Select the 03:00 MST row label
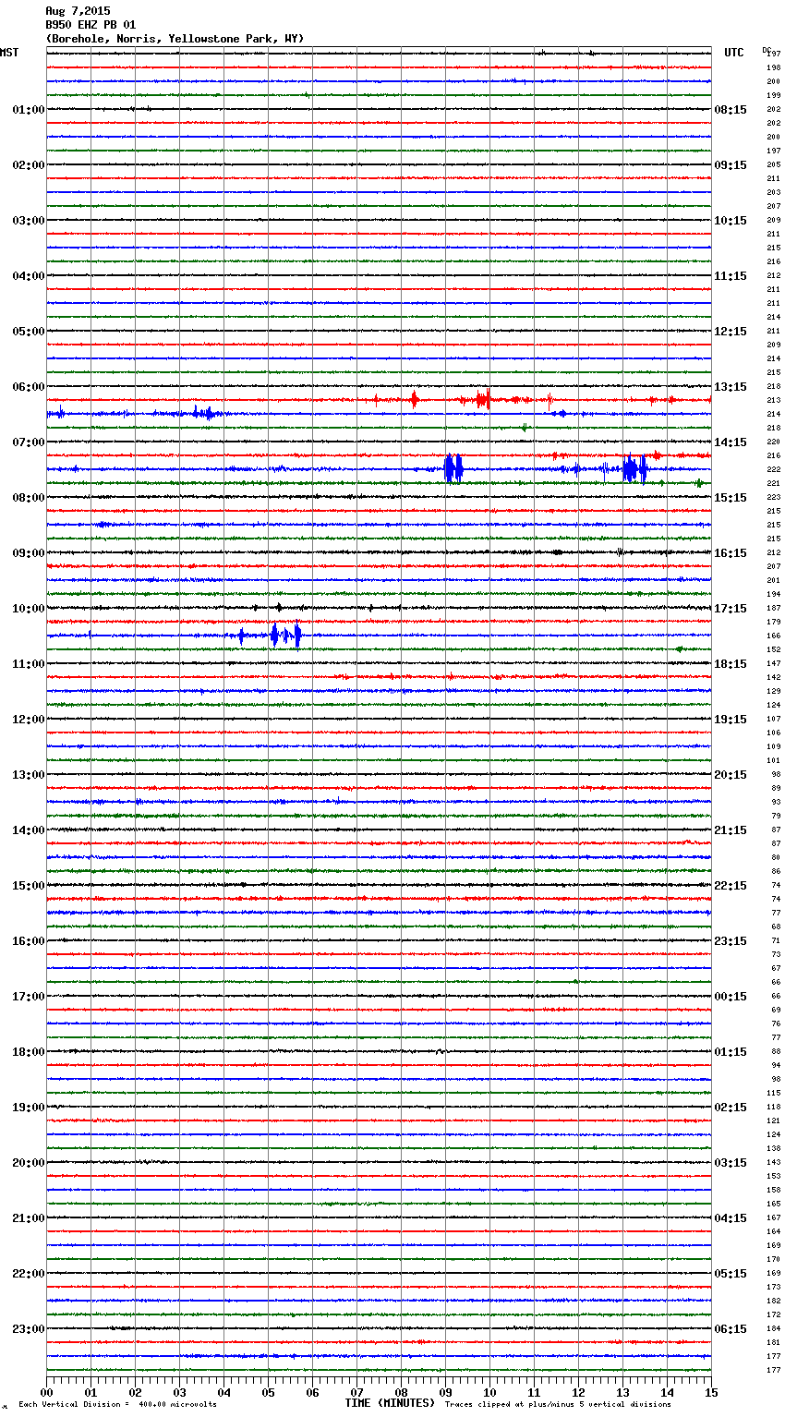The width and height of the screenshot is (785, 1417). pyautogui.click(x=29, y=221)
